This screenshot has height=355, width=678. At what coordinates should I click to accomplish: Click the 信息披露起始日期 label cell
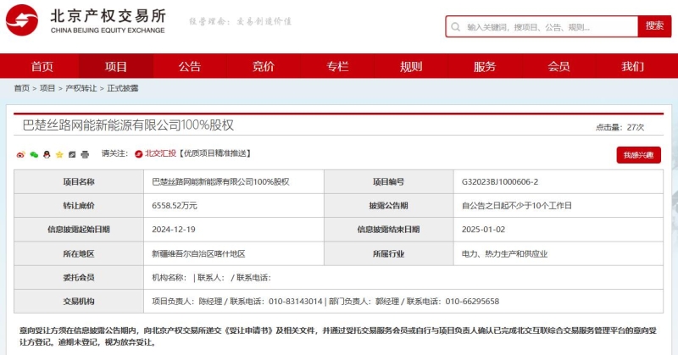coord(79,229)
